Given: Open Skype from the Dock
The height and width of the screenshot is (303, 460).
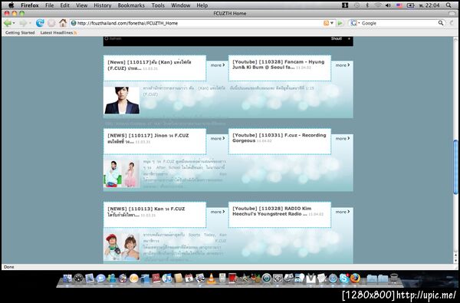Looking at the screenshot, I should 344,278.
